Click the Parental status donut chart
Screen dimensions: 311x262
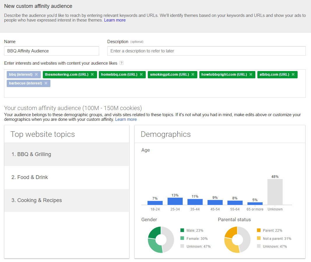tap(238, 240)
